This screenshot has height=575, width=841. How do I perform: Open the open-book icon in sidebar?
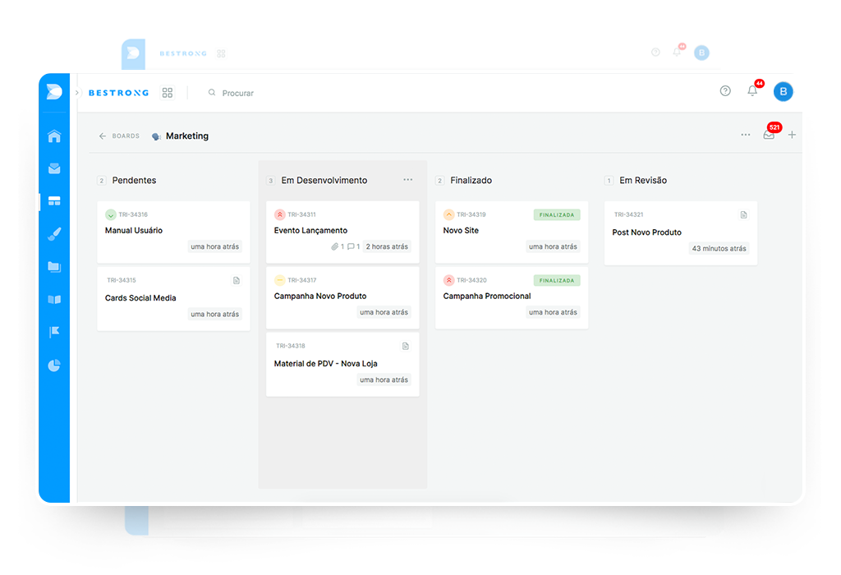click(54, 299)
